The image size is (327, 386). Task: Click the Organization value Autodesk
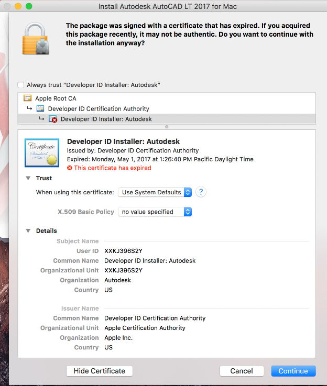click(x=118, y=280)
